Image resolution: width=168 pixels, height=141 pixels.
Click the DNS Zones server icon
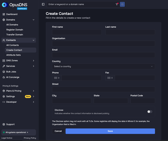(x=4, y=60)
